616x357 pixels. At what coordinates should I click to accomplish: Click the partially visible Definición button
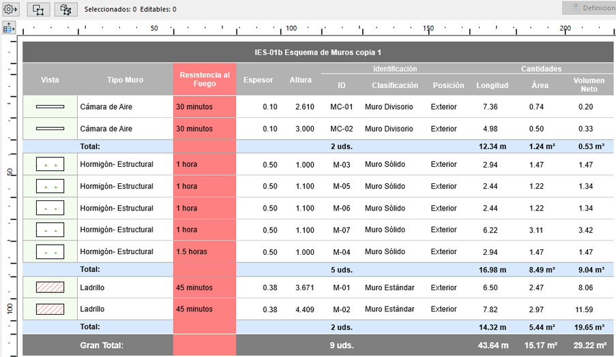(x=589, y=8)
